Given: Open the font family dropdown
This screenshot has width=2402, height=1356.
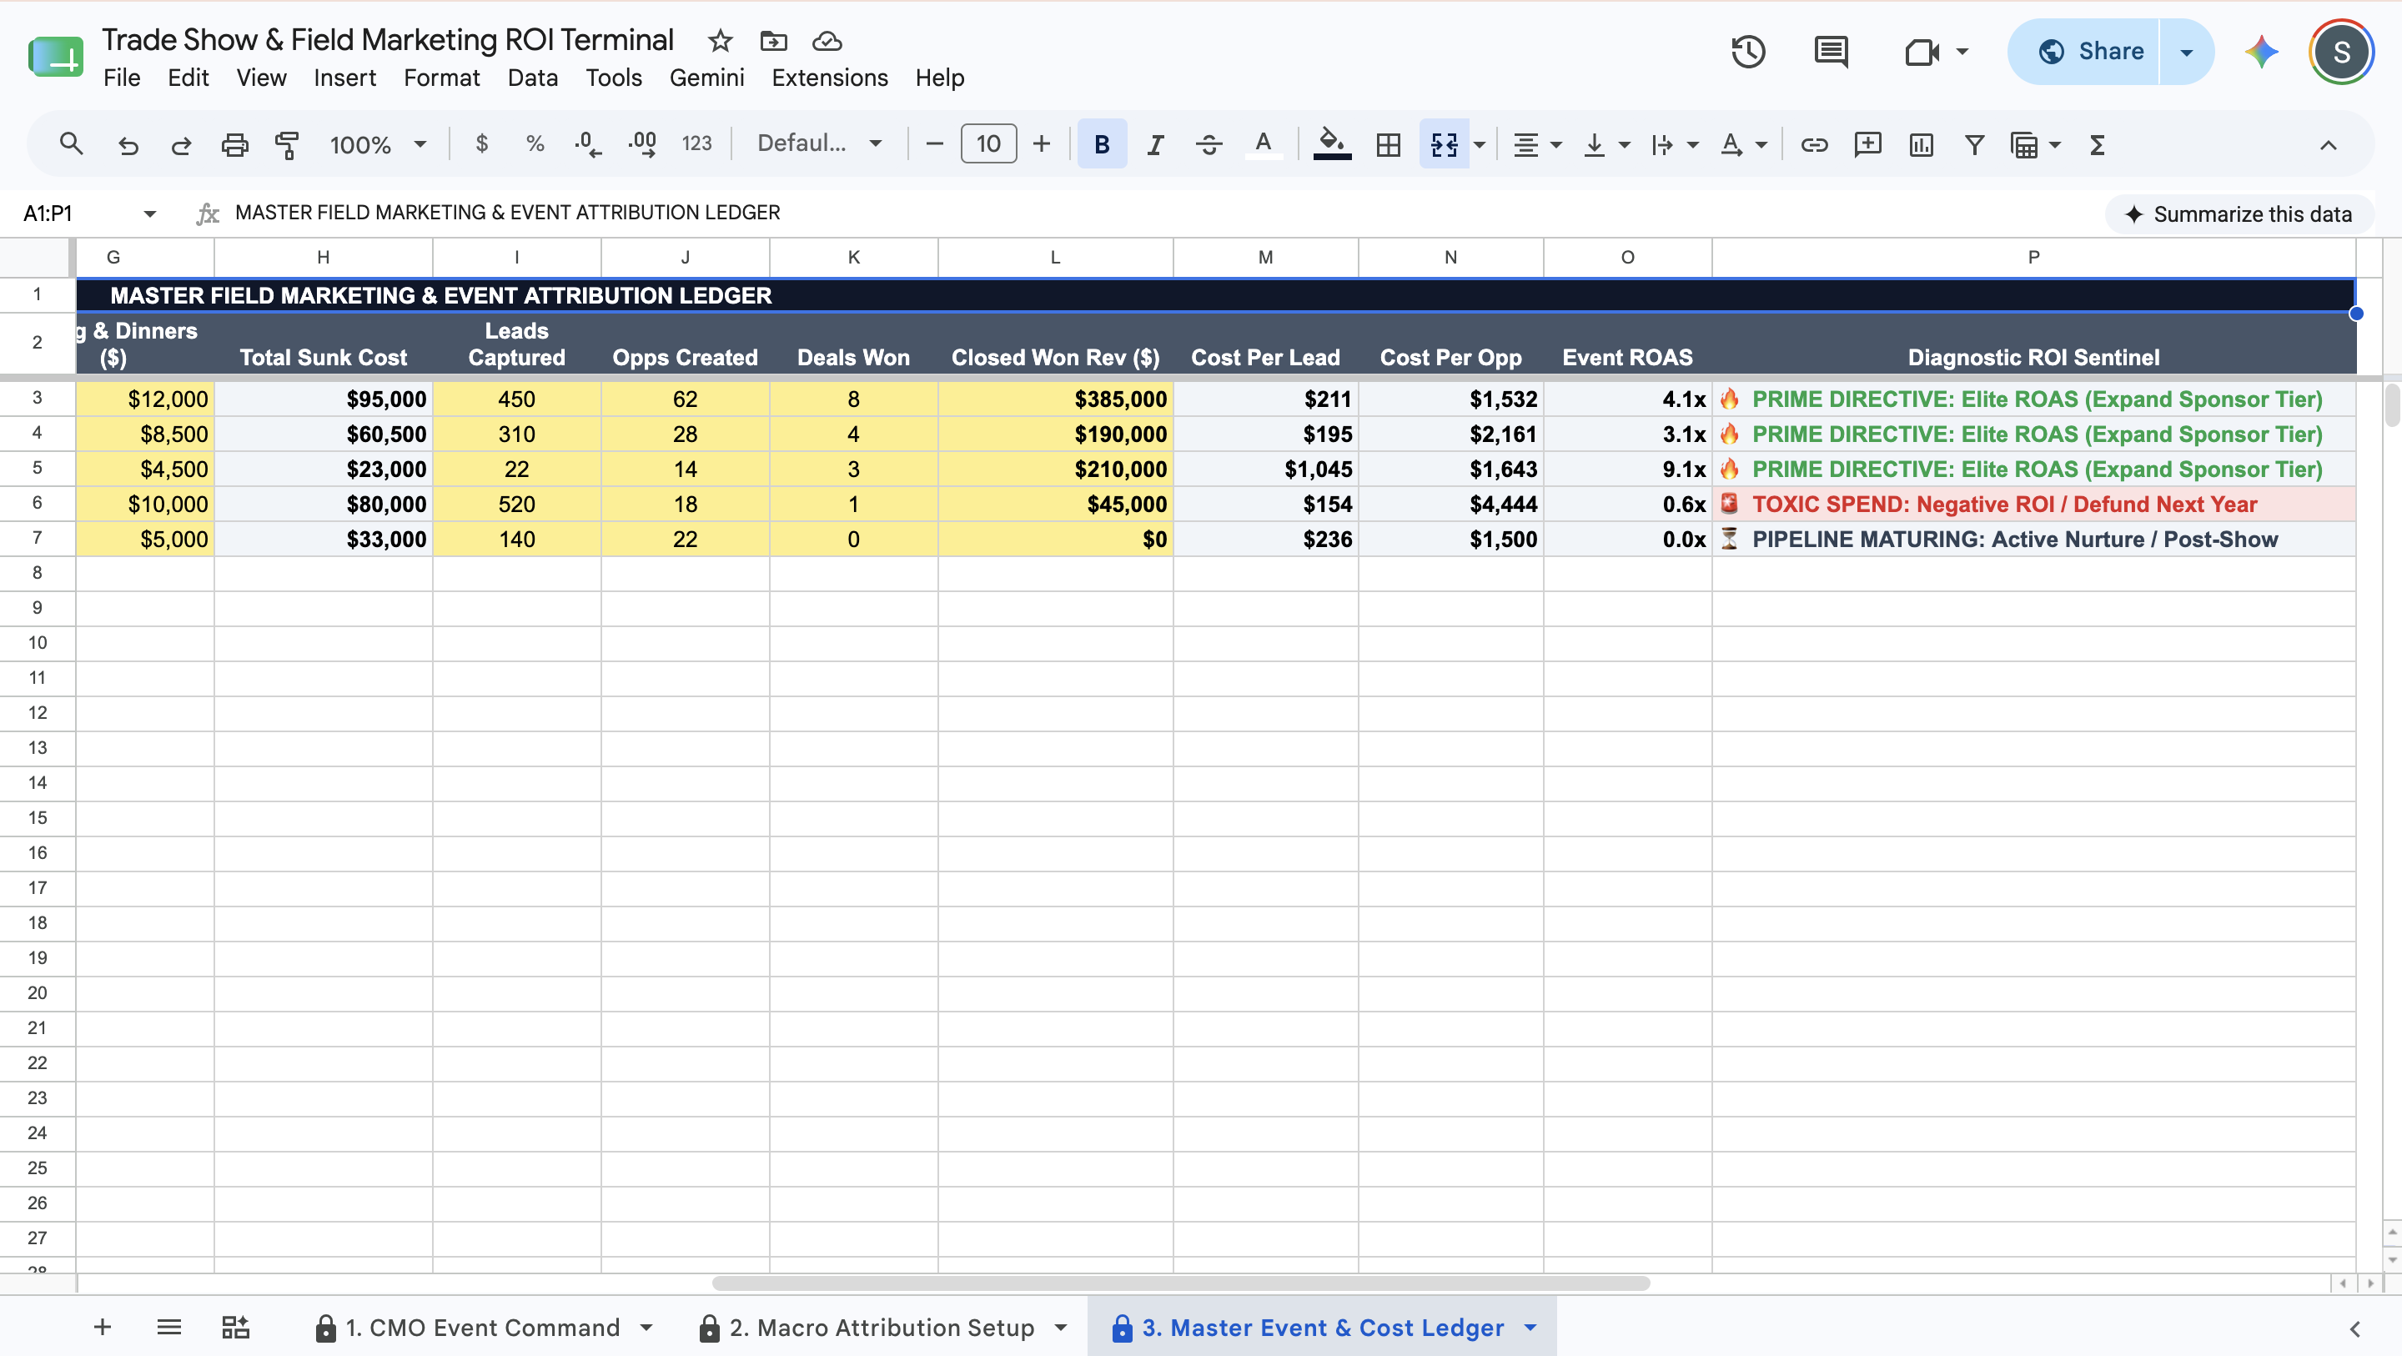Looking at the screenshot, I should pyautogui.click(x=819, y=143).
